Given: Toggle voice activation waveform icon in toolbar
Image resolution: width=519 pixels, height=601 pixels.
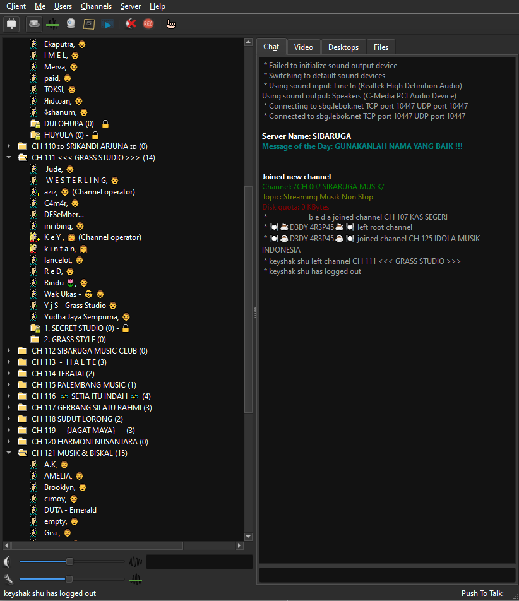Looking at the screenshot, I should coord(52,24).
